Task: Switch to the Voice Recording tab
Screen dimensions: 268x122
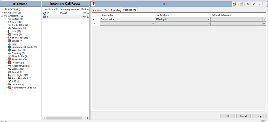Action: [x=113, y=10]
